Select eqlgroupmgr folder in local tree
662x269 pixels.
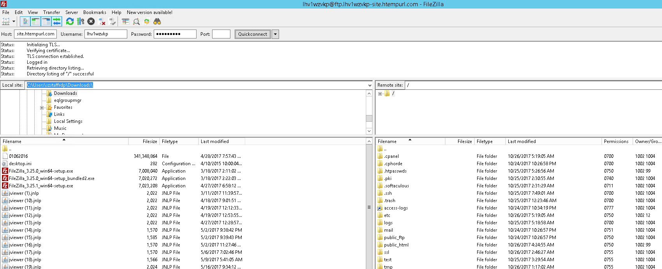point(68,100)
